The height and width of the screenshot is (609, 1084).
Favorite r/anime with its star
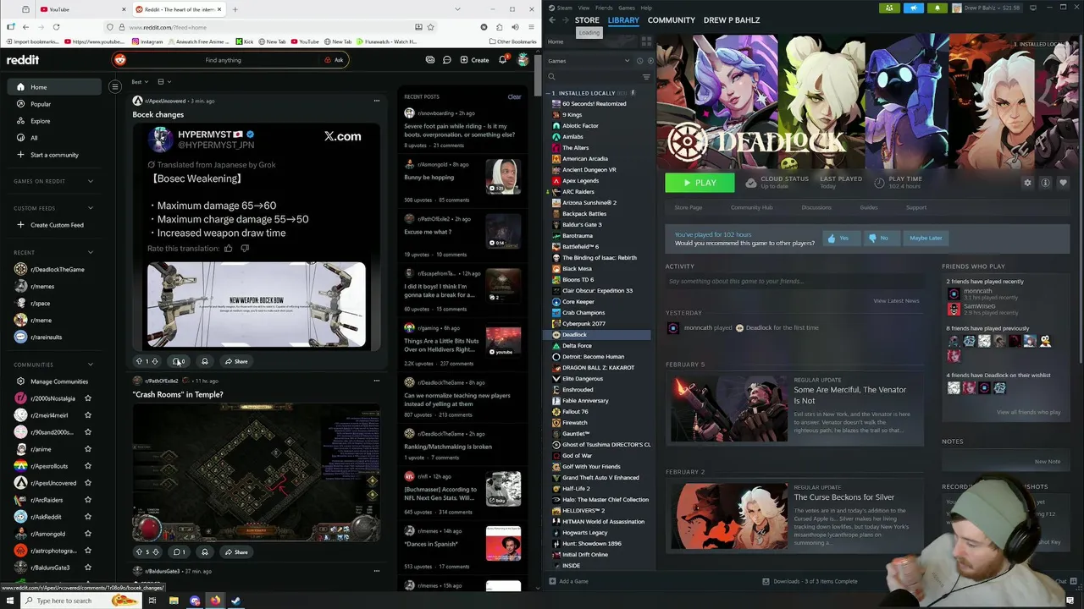(x=88, y=449)
